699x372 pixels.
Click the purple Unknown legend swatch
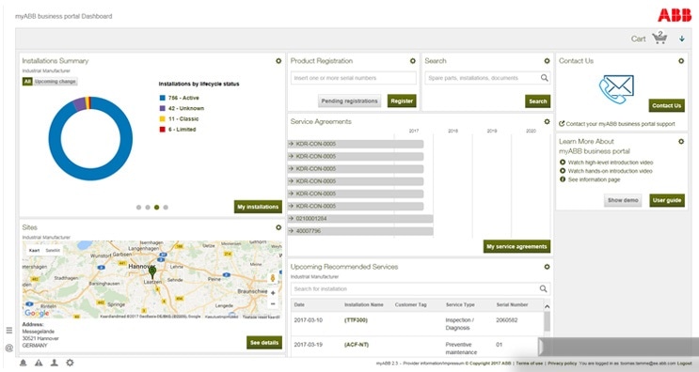tap(162, 109)
